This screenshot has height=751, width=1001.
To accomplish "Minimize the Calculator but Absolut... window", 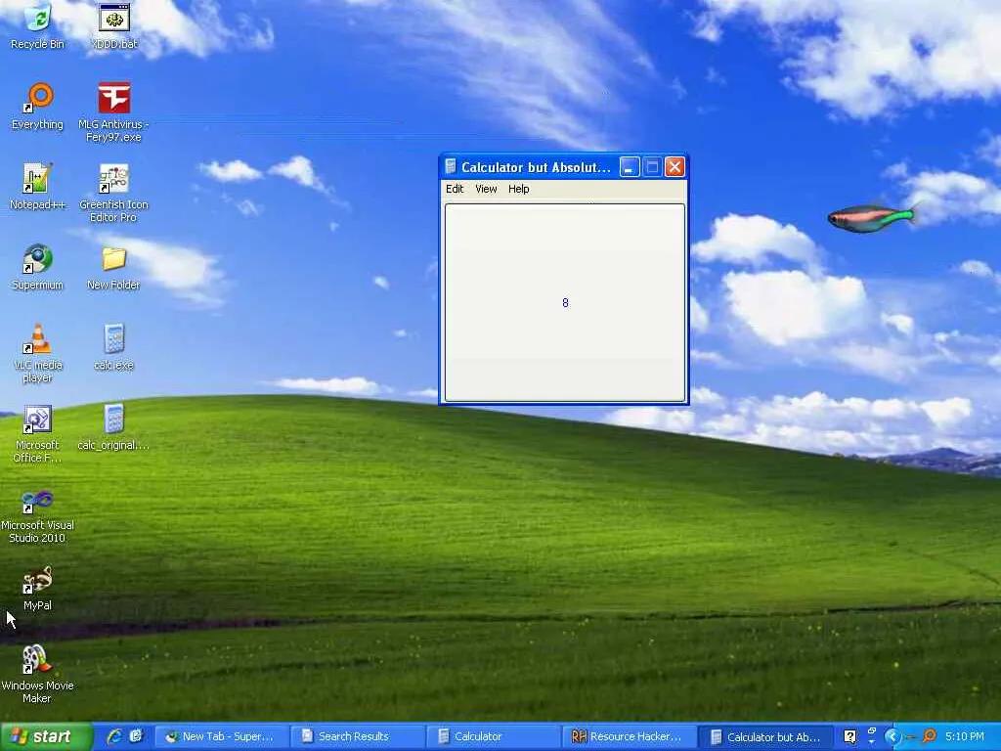I will [x=630, y=167].
